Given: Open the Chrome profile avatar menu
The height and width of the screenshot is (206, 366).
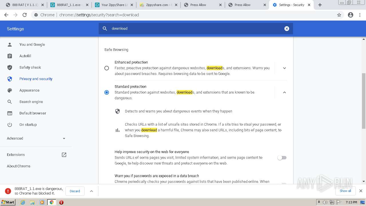Looking at the screenshot, I should pos(351,15).
